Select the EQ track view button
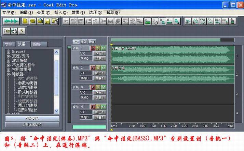 tap(84, 41)
